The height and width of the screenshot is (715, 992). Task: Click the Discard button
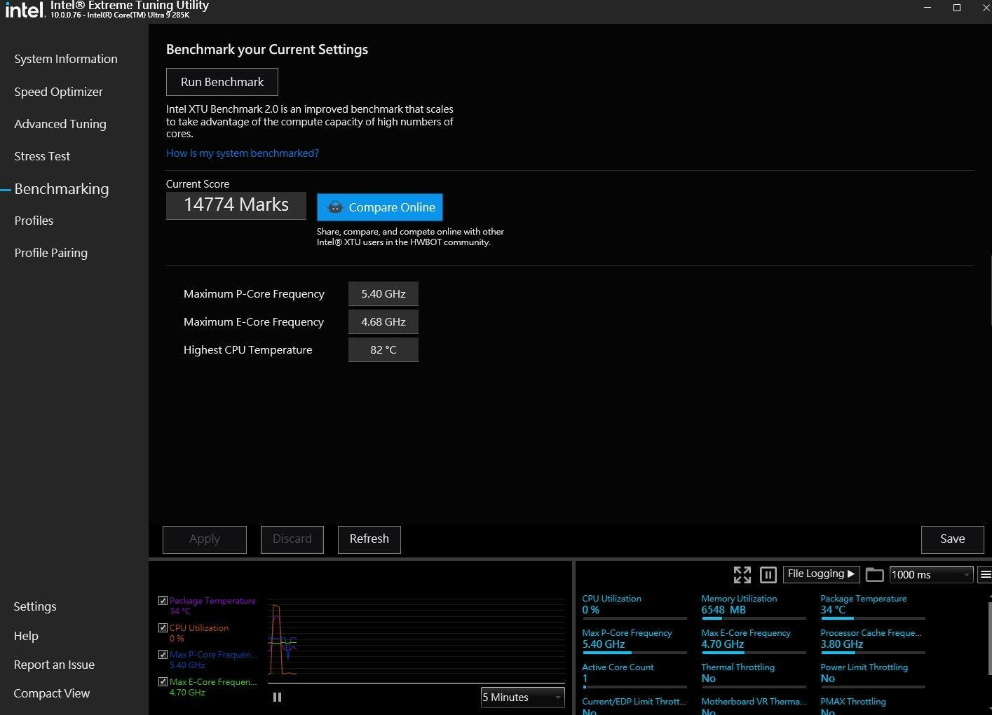click(292, 539)
